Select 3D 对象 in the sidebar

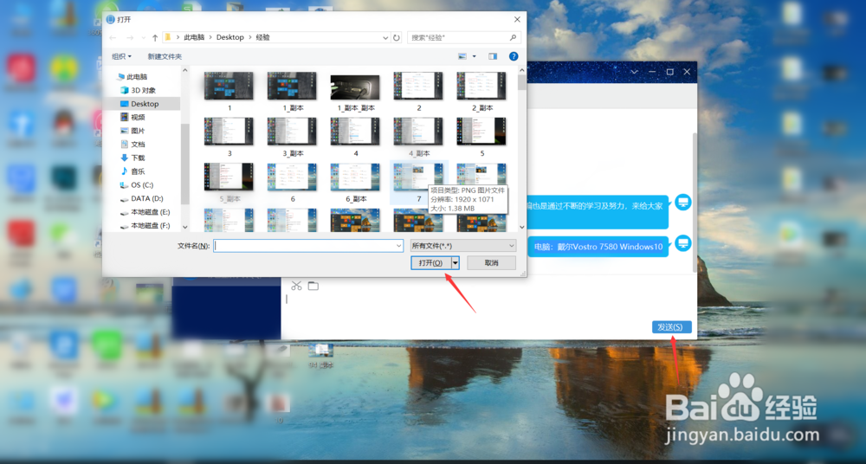pyautogui.click(x=142, y=90)
